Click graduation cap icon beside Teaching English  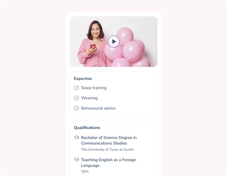click(77, 160)
